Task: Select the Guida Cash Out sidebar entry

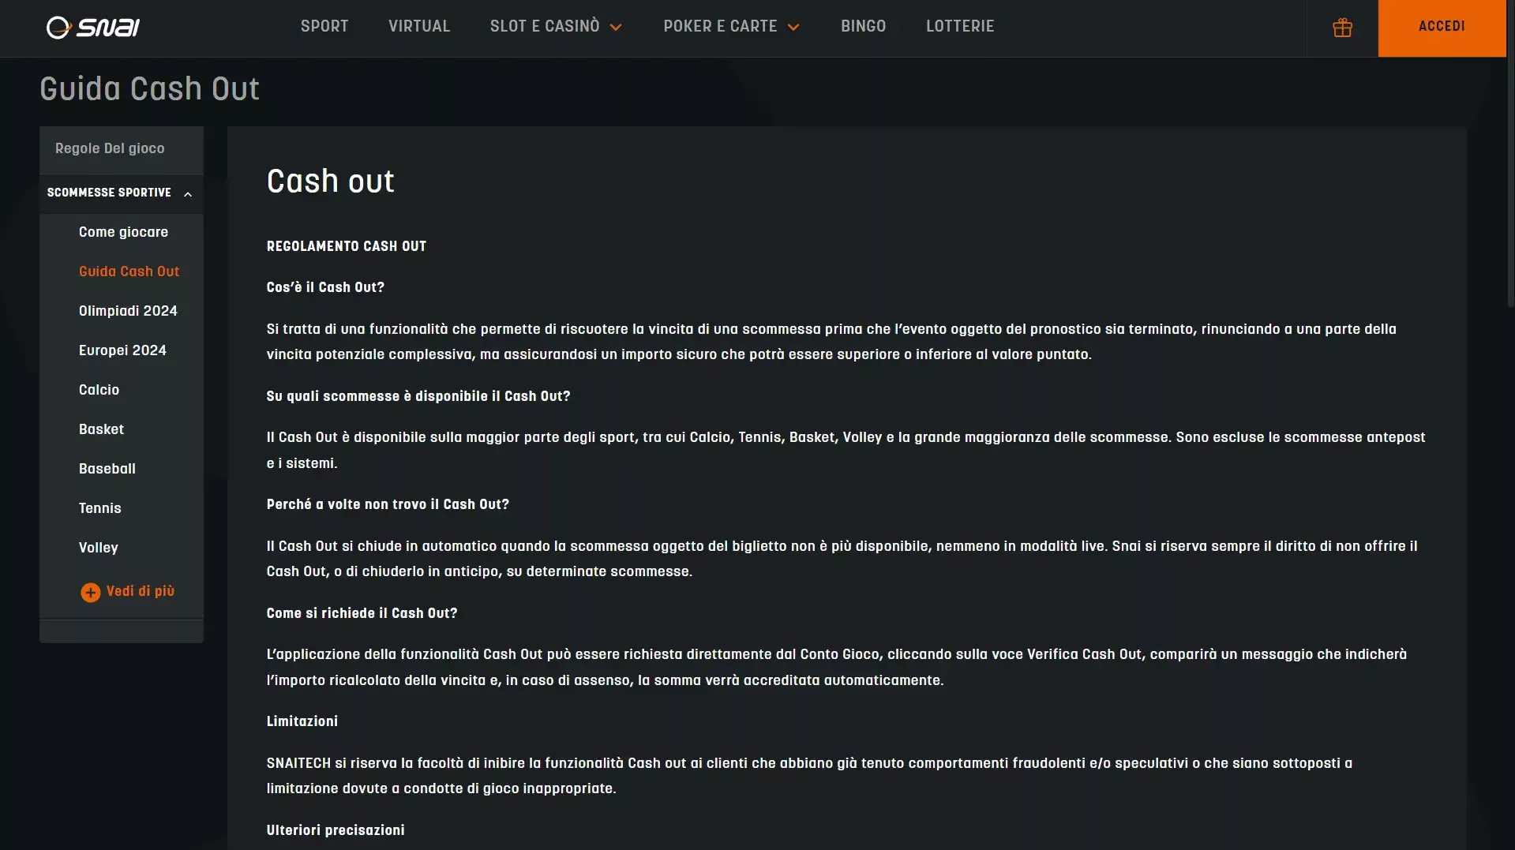Action: [x=129, y=271]
